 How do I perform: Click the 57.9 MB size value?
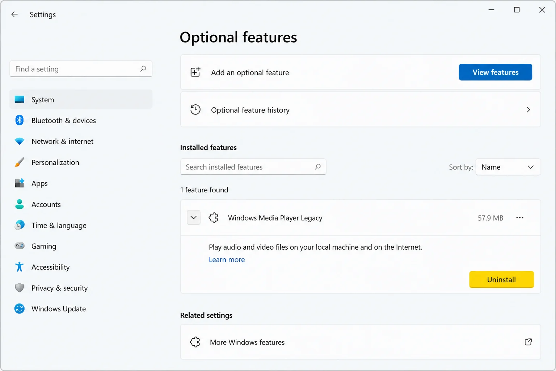pos(490,218)
